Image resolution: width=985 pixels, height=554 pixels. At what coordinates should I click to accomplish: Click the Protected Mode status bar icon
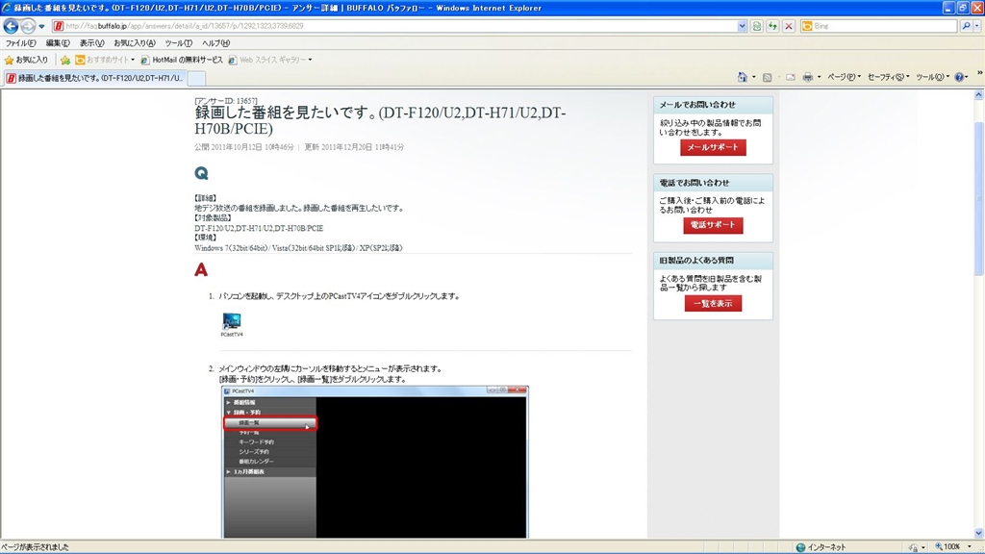pos(914,547)
